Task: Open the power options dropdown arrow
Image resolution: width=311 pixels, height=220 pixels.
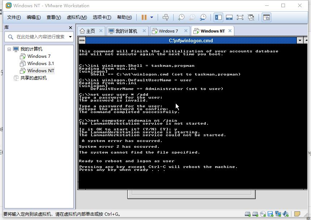Action: point(152,17)
